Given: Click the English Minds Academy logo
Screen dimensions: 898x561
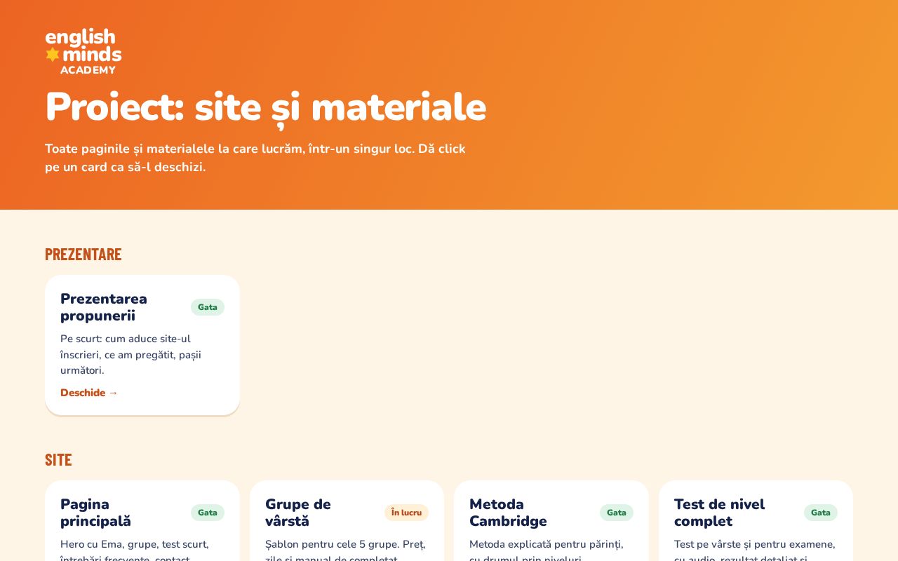Looking at the screenshot, I should click(x=83, y=51).
